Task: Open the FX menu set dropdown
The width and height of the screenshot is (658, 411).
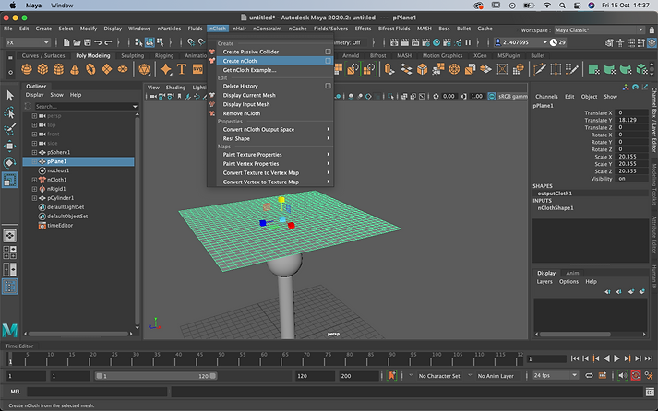Action: pyautogui.click(x=28, y=42)
